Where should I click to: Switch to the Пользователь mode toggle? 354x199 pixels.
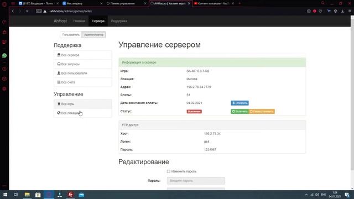[71, 35]
